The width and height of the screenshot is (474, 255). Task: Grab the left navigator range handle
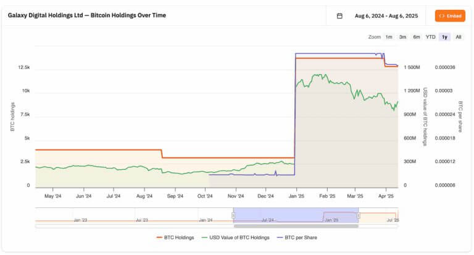[x=233, y=215]
